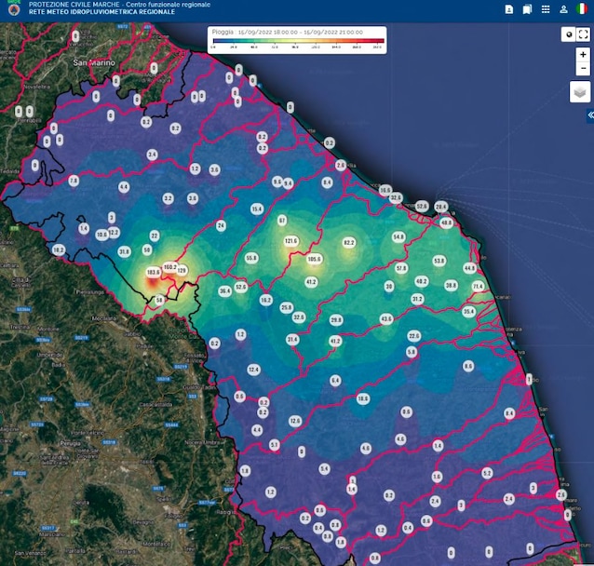Select the 15.4 rainfall station marker
The width and height of the screenshot is (594, 566).
[257, 209]
